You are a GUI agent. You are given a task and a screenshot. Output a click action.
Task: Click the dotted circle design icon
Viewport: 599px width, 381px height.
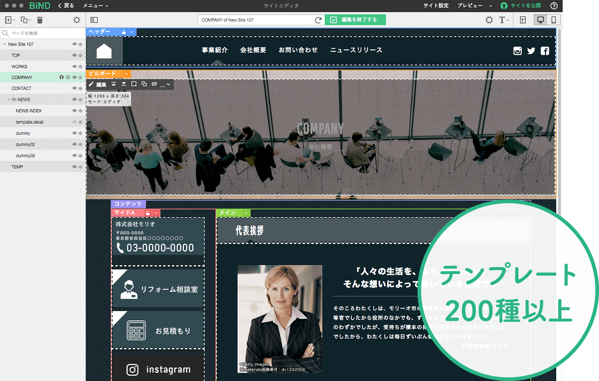point(489,20)
